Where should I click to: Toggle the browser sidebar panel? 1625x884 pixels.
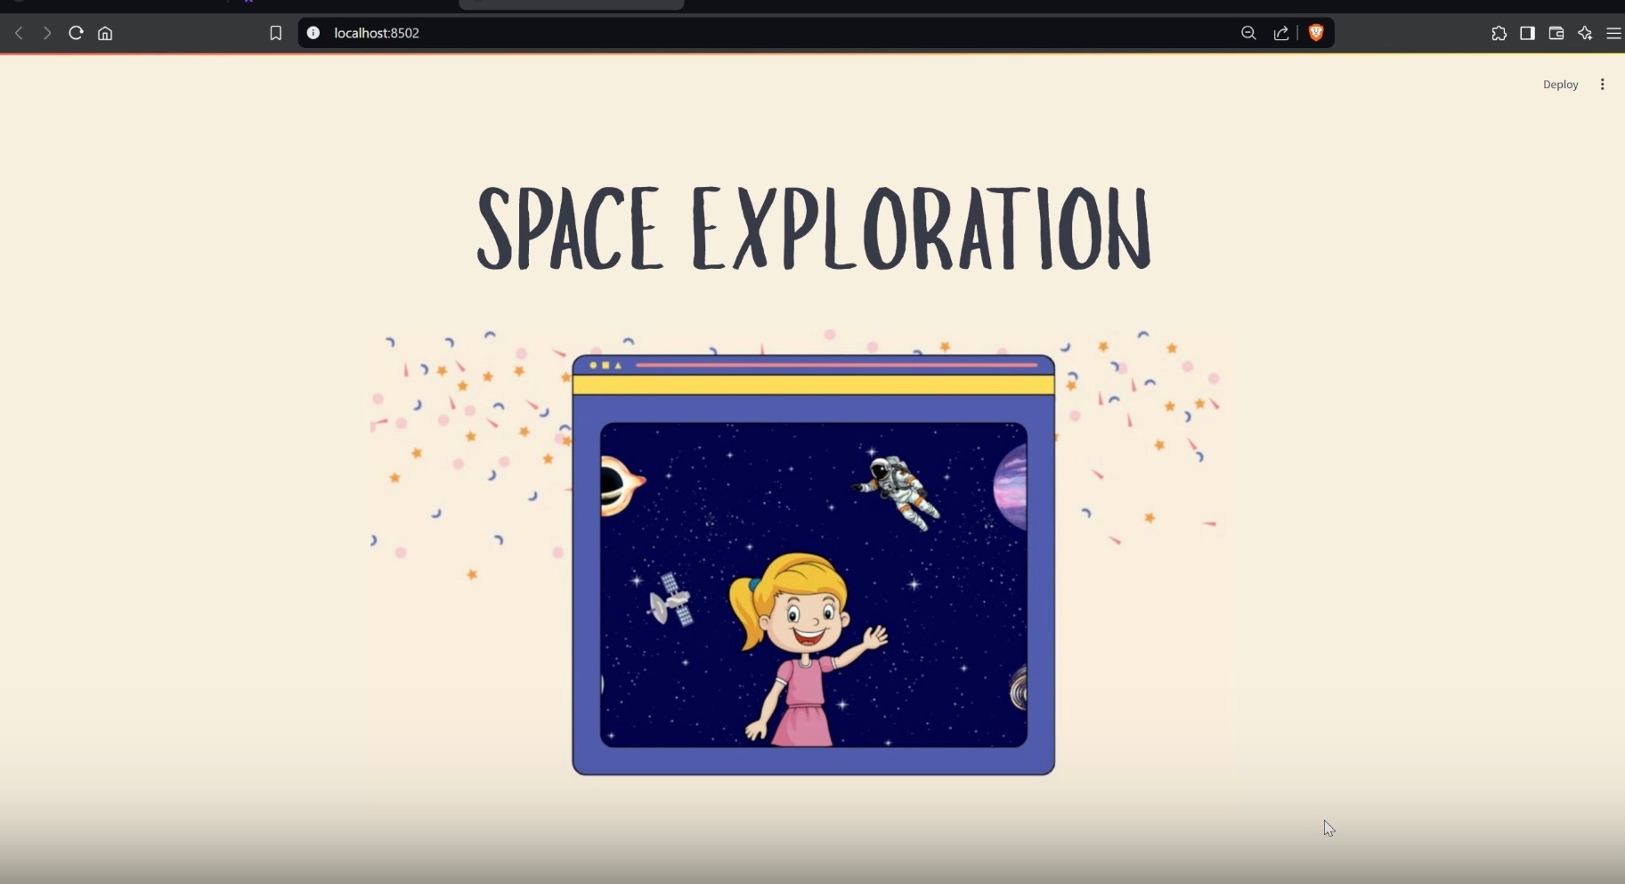pyautogui.click(x=1527, y=33)
